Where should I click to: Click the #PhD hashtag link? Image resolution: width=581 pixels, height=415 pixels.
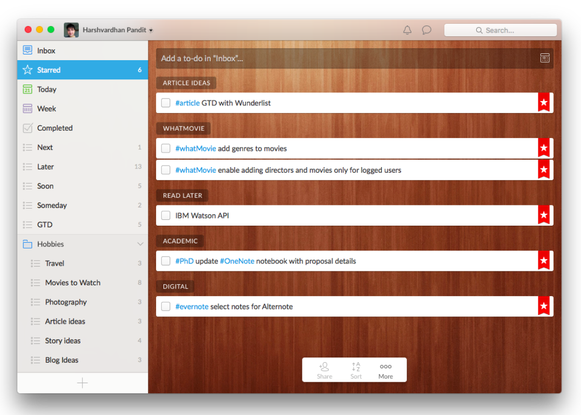185,261
